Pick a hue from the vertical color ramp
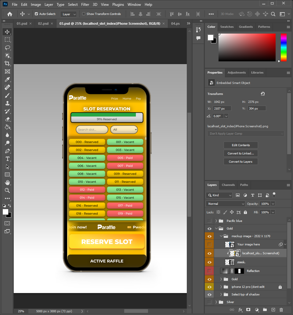Screen dimensions: 293x315 click(x=283, y=47)
